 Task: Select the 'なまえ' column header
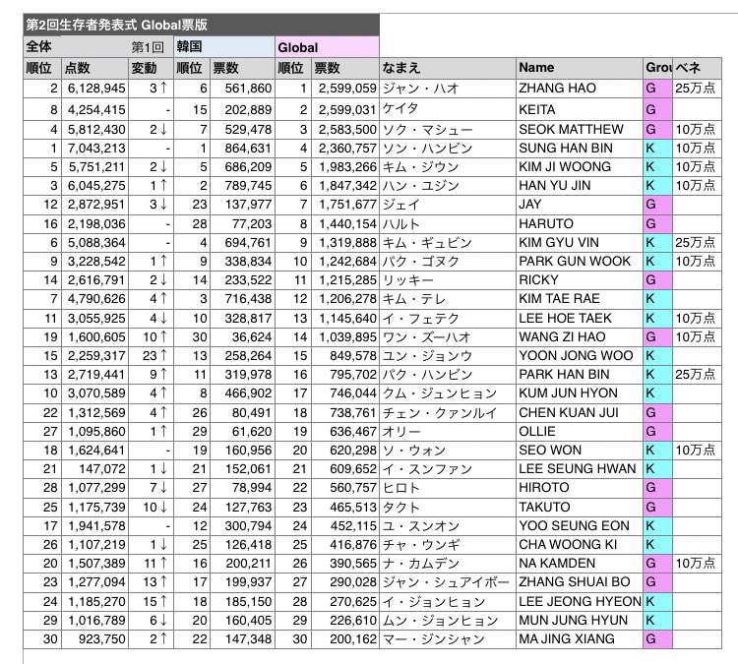click(448, 68)
